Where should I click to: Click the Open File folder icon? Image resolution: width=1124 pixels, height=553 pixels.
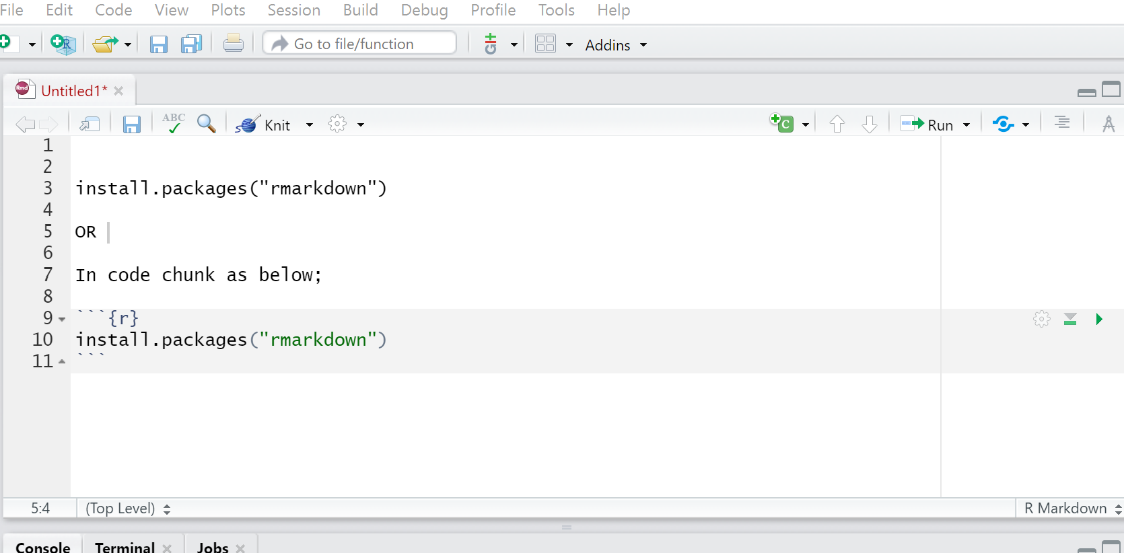click(x=105, y=44)
